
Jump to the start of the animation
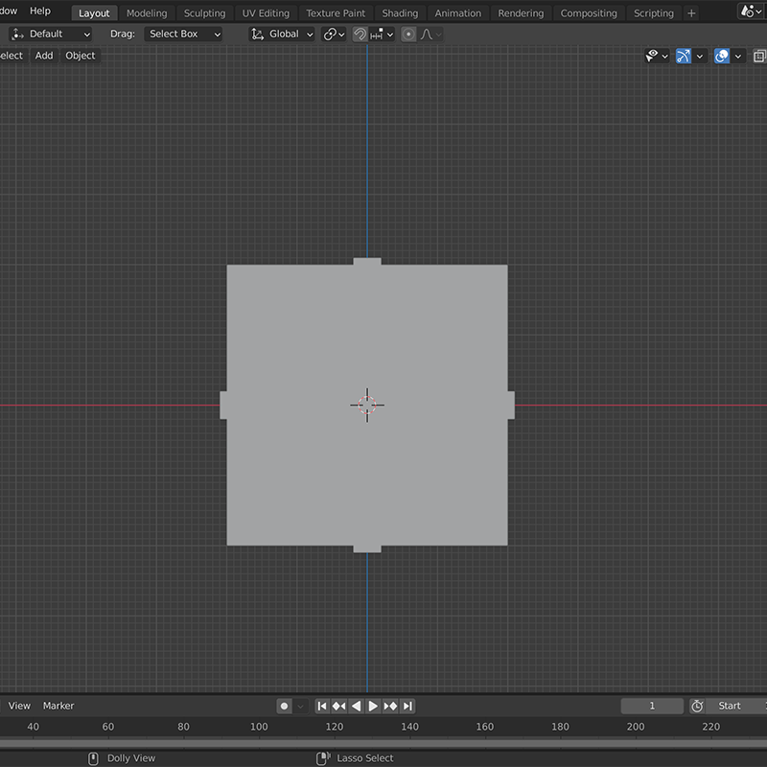pyautogui.click(x=323, y=706)
